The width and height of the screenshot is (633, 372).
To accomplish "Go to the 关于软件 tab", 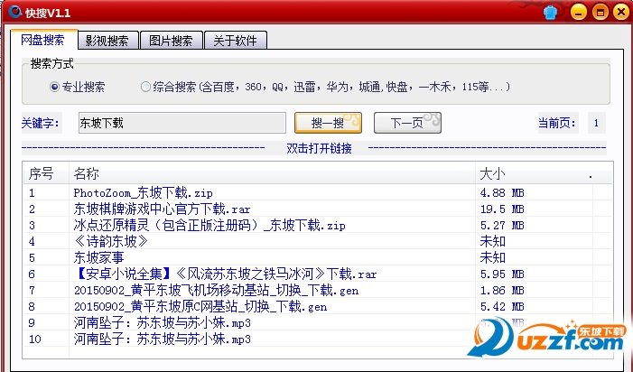I will [x=235, y=41].
